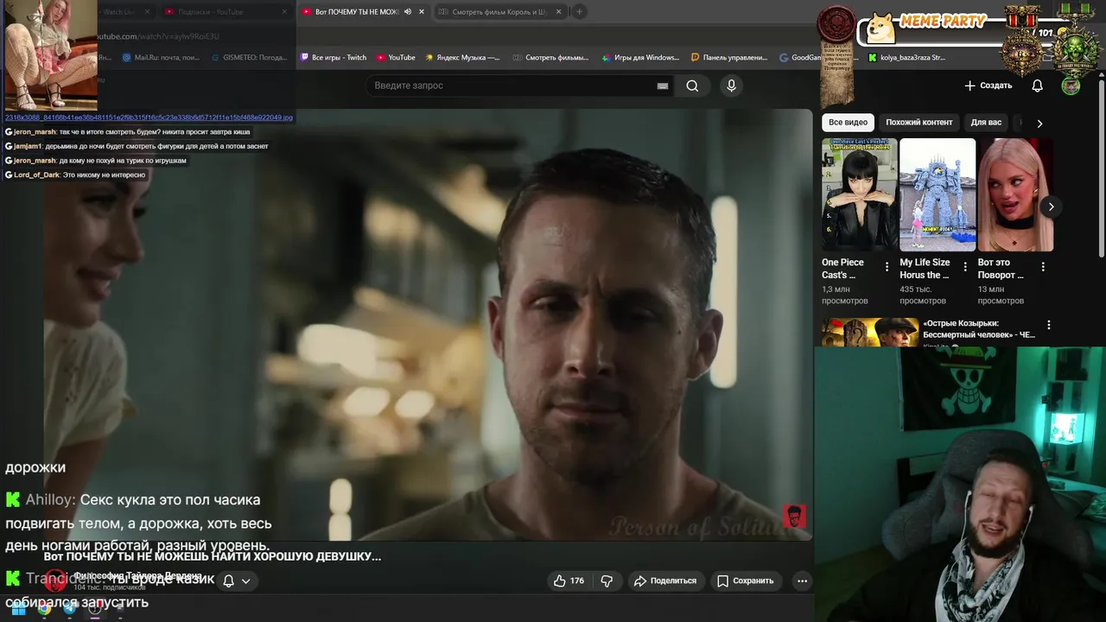Open Вот это Поворот short thumbnail
This screenshot has height=622, width=1106.
pos(1015,195)
